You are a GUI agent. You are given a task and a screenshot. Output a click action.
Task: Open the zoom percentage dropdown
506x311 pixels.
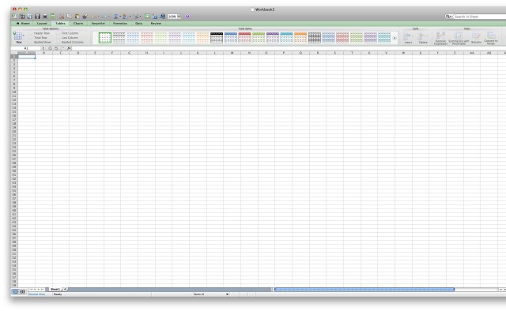pyautogui.click(x=179, y=16)
